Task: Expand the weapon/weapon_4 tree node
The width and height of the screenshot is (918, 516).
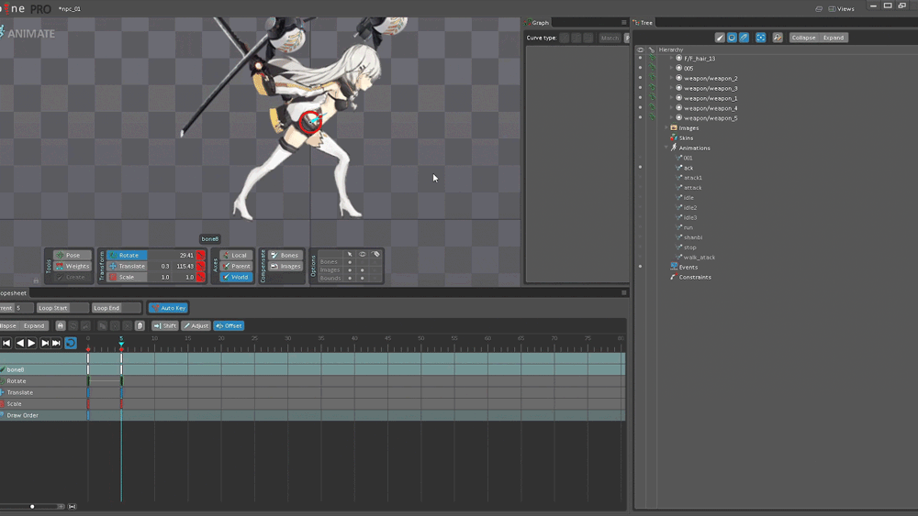Action: (672, 107)
